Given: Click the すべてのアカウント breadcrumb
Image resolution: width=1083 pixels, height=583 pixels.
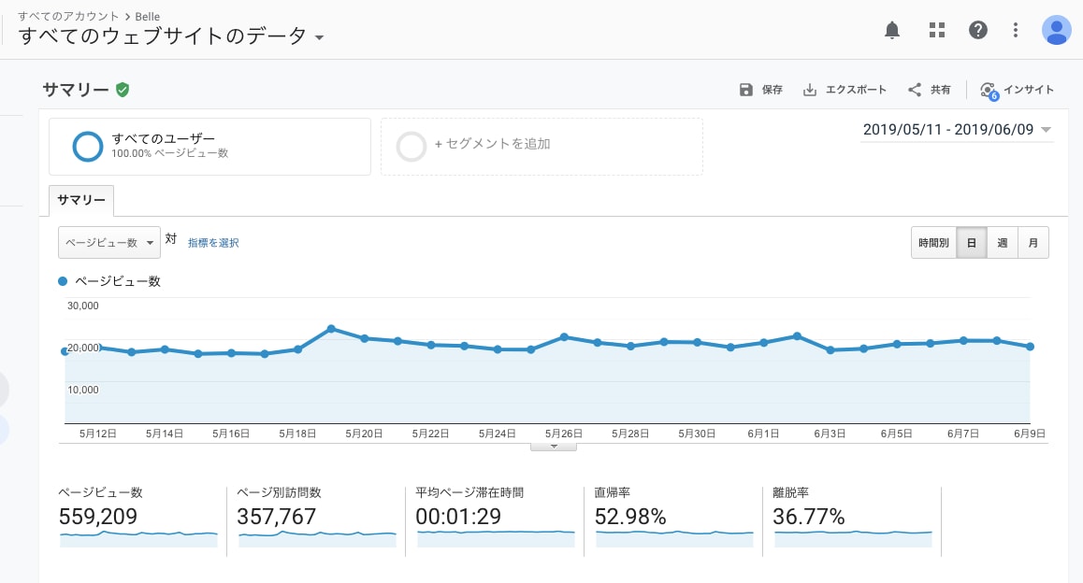Looking at the screenshot, I should (x=68, y=16).
